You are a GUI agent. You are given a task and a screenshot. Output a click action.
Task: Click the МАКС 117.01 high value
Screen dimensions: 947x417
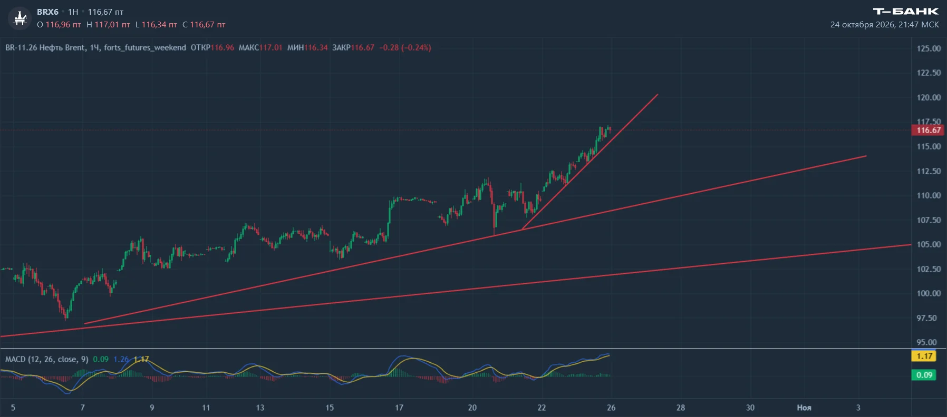pos(260,47)
